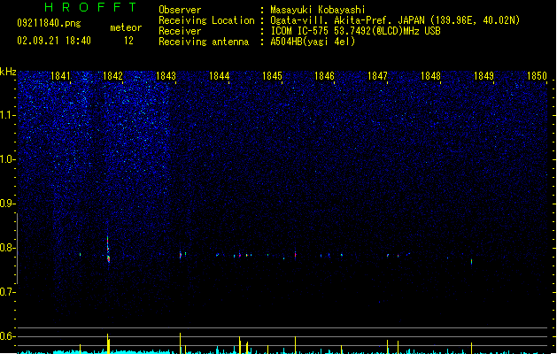Click the meteor echo just after 1843

coord(181,255)
